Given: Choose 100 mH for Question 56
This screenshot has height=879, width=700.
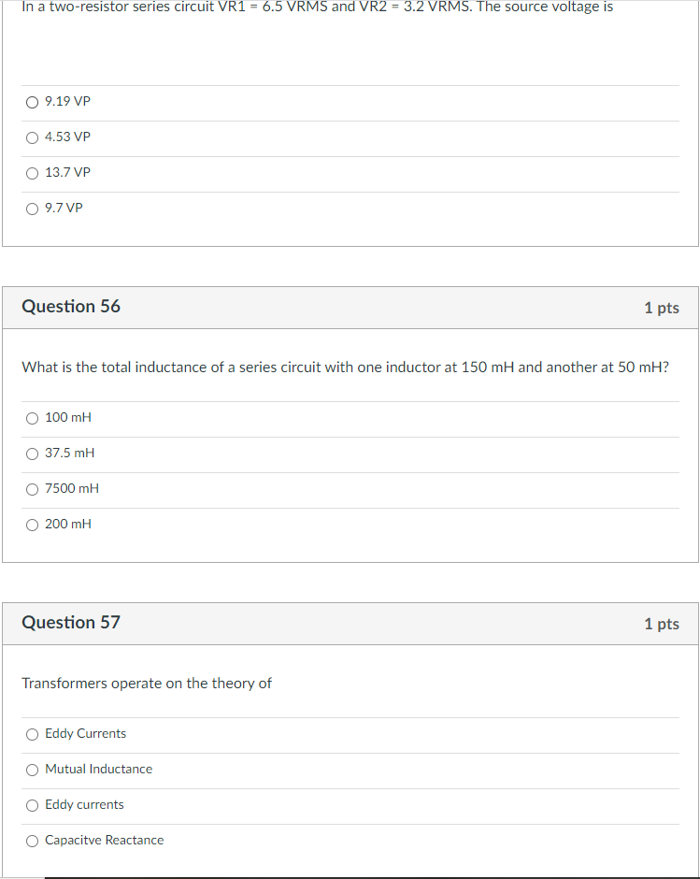Looking at the screenshot, I should tap(32, 418).
